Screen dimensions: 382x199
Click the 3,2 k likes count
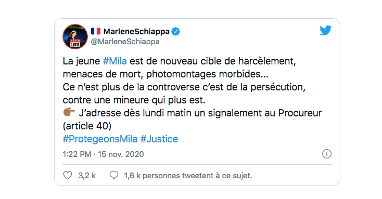coord(87,176)
